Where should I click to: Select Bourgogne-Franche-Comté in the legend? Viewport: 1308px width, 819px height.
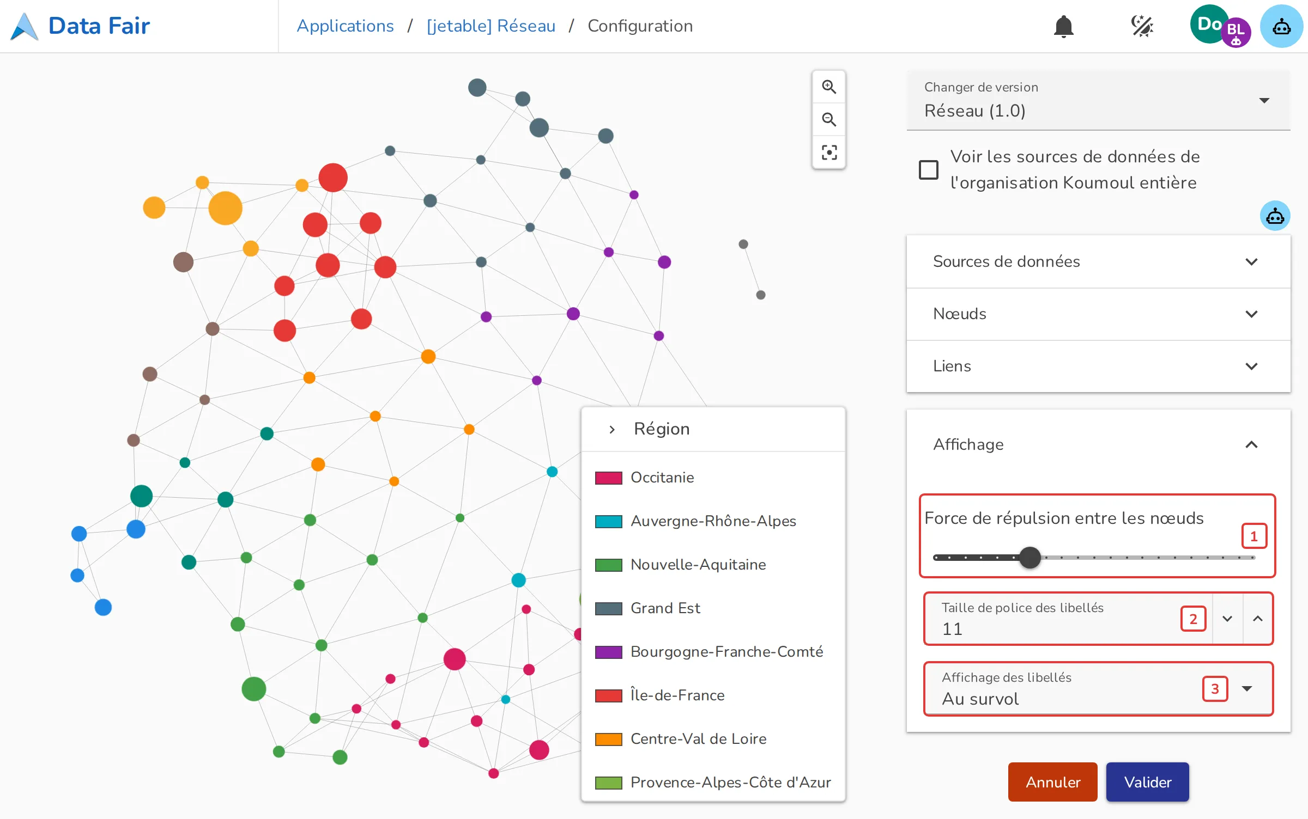click(x=726, y=652)
